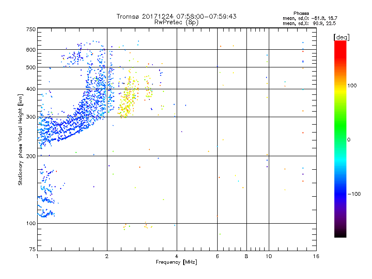Click the y-axis tick label '600'
This screenshot has width=372, height=279.
tap(31, 50)
